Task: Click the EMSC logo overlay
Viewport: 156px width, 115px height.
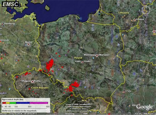Action: point(10,4)
